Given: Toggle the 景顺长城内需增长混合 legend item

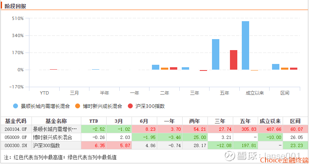Looking at the screenshot, I should coord(42,106).
